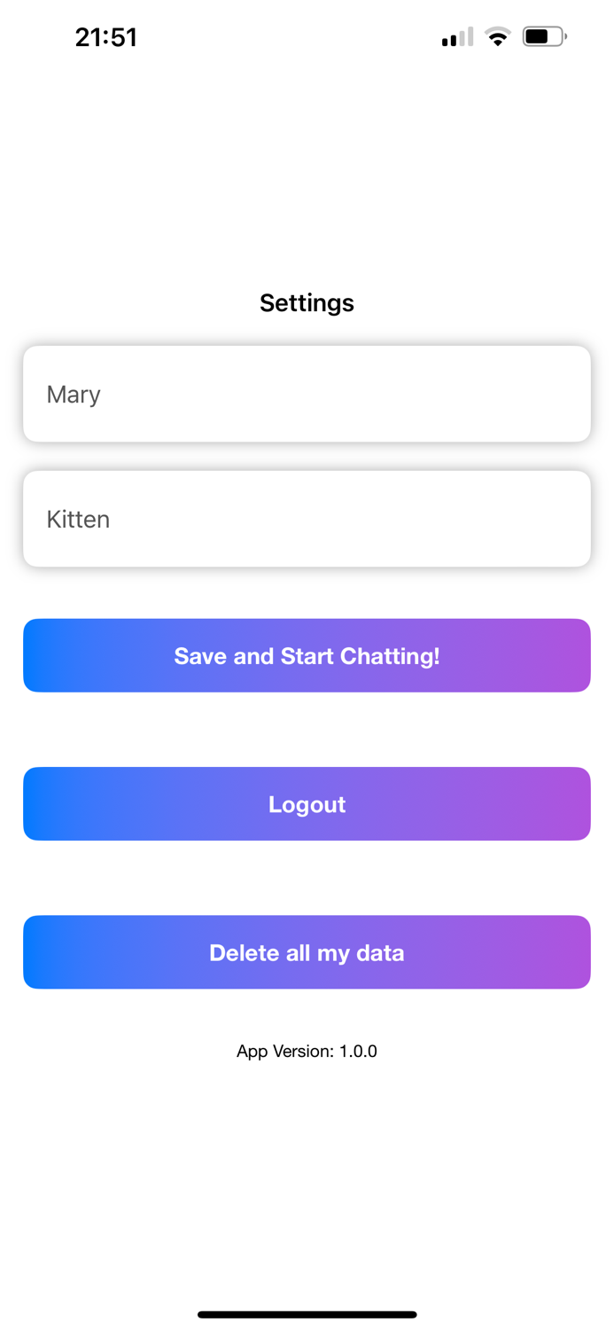The width and height of the screenshot is (614, 1330).
Task: Select the App Version 1.0.0 label
Action: pos(307,1051)
